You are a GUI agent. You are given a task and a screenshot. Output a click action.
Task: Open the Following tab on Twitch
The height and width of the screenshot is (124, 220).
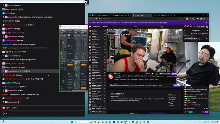pyautogui.click(x=96, y=27)
